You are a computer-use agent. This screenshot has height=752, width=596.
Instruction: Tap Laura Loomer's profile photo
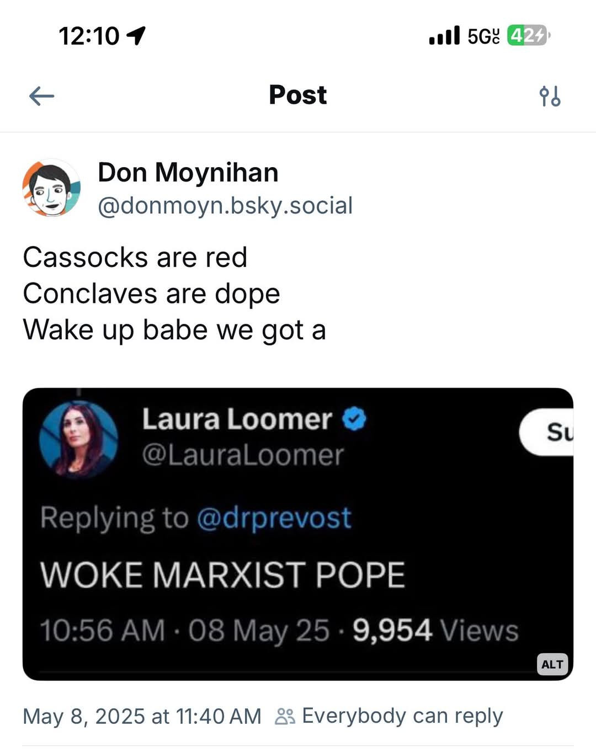(x=78, y=439)
